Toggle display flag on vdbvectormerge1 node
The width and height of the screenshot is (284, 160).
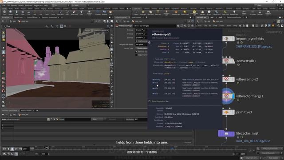pos(233,96)
